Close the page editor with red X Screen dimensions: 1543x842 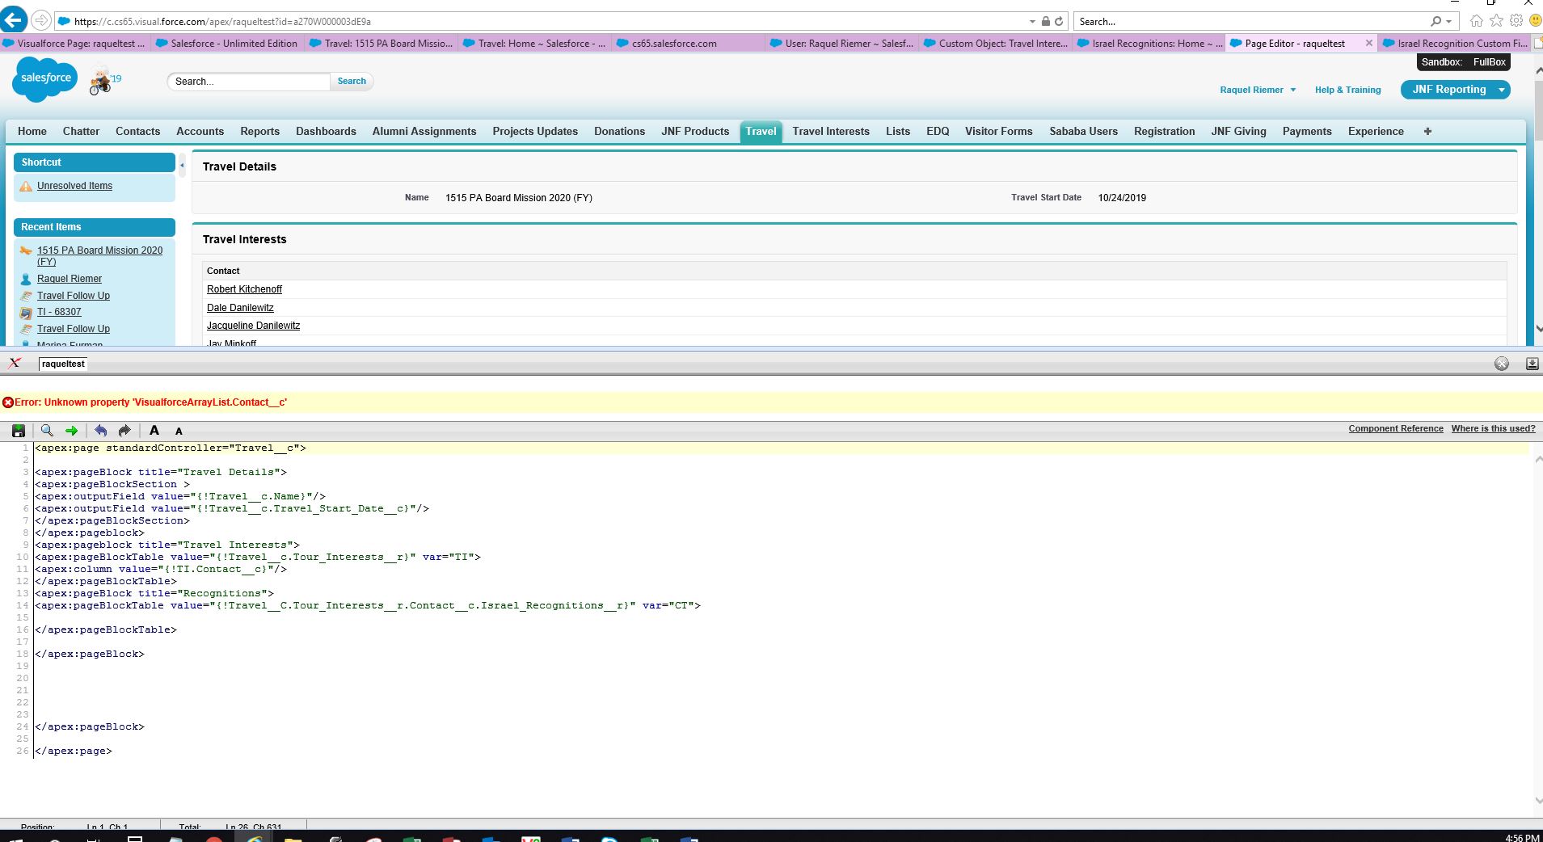coord(14,364)
